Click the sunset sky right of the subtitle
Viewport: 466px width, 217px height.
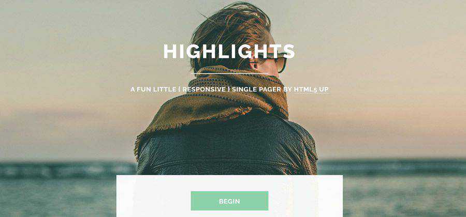tap(395, 89)
